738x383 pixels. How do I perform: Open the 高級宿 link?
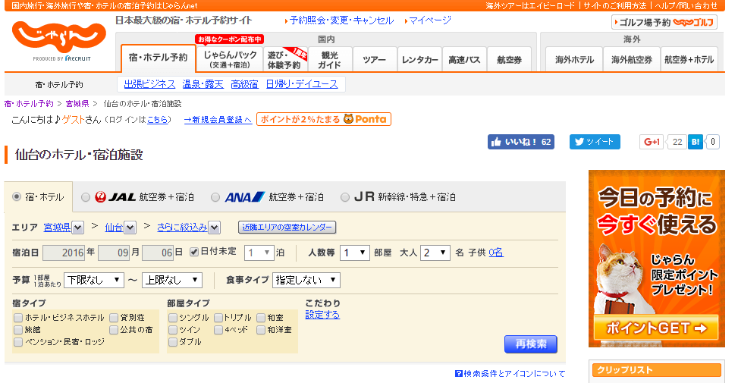pos(244,83)
